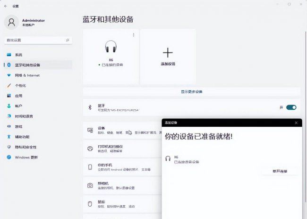The image size is (307, 219).
Task: Click the 系统 monitor icon
Action: point(9,55)
